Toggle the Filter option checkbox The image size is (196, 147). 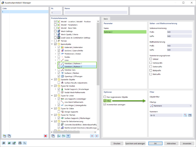pos(105,101)
